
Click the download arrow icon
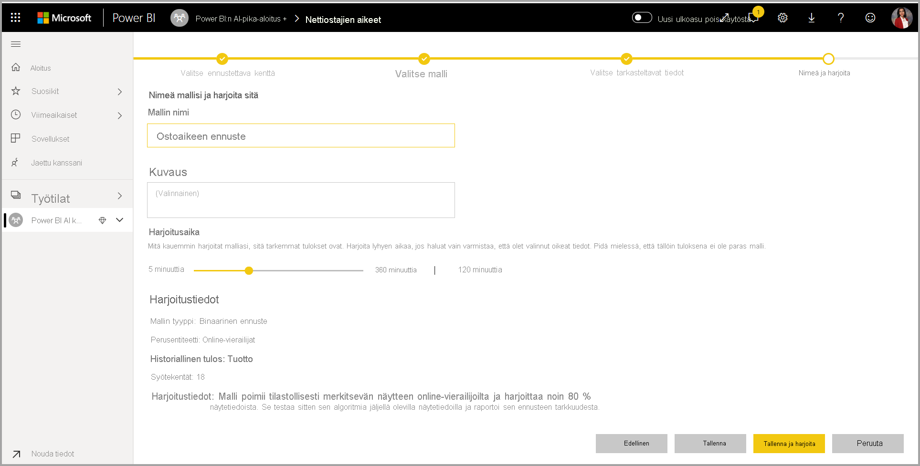point(812,18)
